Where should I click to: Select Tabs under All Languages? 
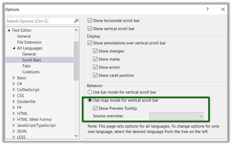click(x=26, y=66)
